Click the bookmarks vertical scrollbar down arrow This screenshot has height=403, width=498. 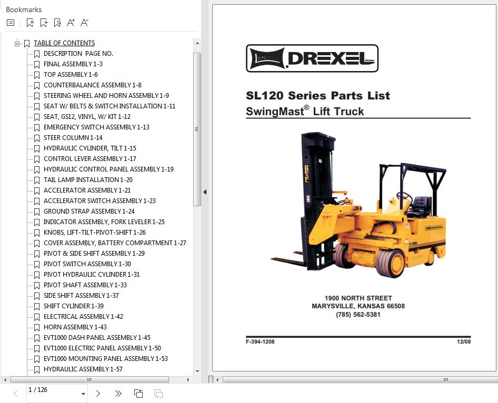197,371
